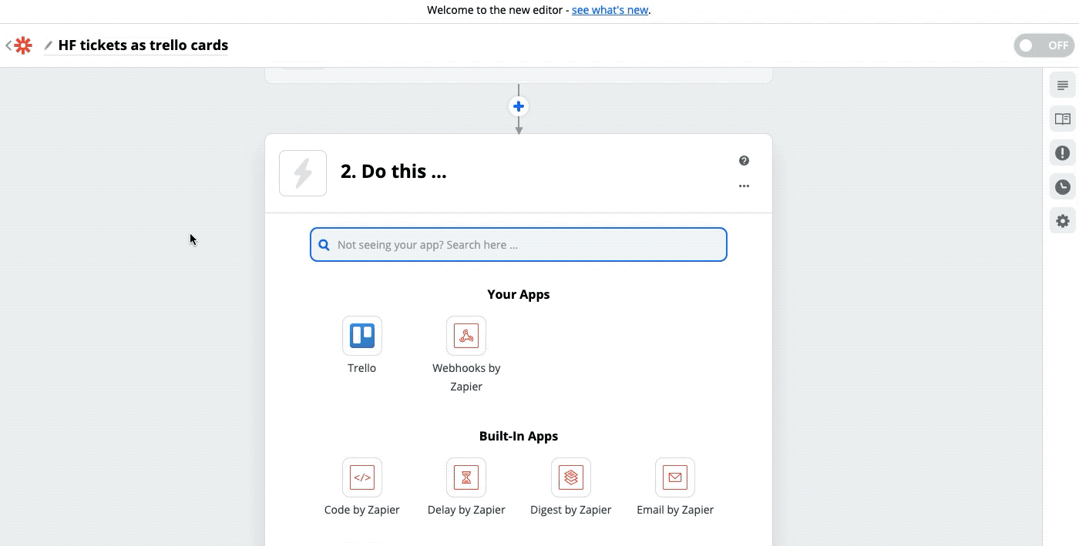Click the 'Webhooks by Zapier' label

click(466, 377)
